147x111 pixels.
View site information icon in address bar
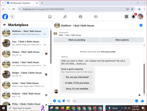click(20, 9)
